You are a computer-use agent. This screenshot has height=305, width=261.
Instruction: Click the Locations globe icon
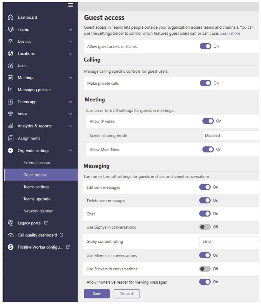tap(11, 54)
